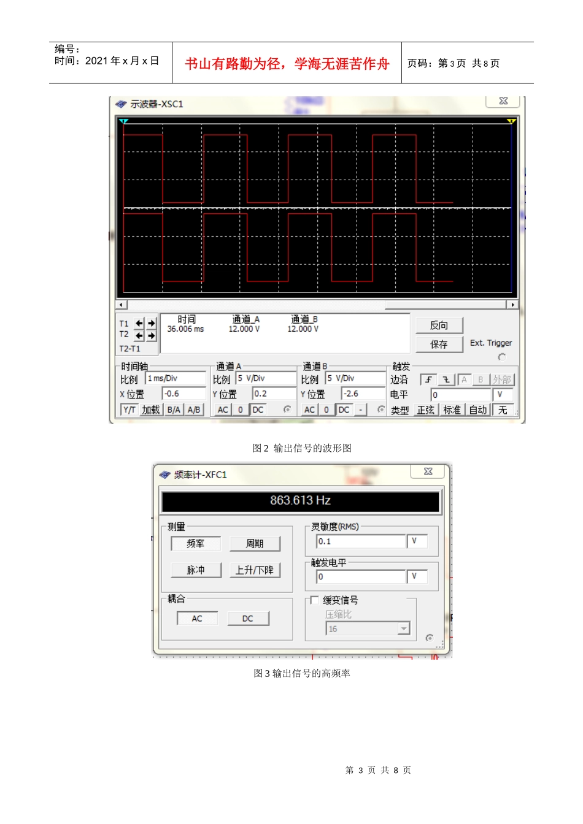Open the 触发电平 trigger level unit V selector
The height and width of the screenshot is (824, 583).
[417, 576]
